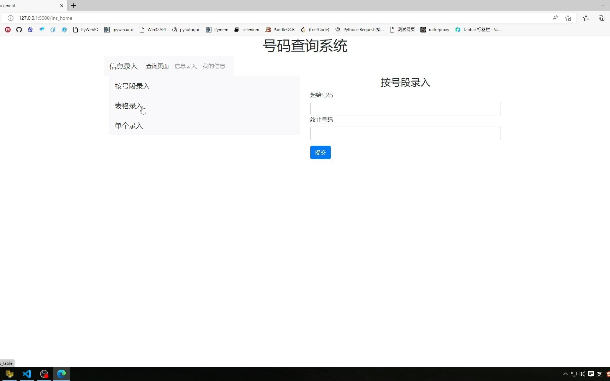Open the selenium bookmark

pyautogui.click(x=246, y=30)
